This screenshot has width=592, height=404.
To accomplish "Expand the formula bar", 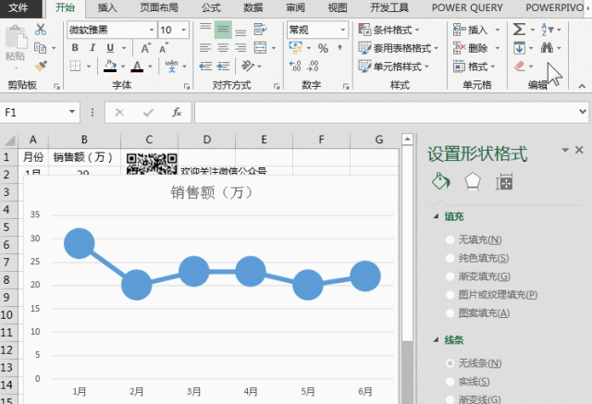I will [x=583, y=112].
